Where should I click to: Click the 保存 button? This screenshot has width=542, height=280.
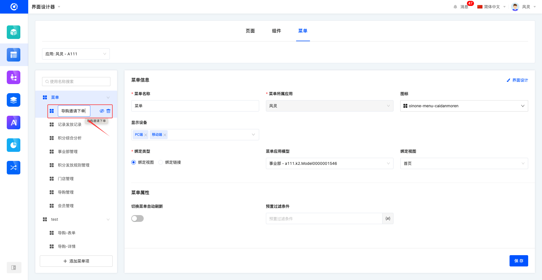pos(519,261)
